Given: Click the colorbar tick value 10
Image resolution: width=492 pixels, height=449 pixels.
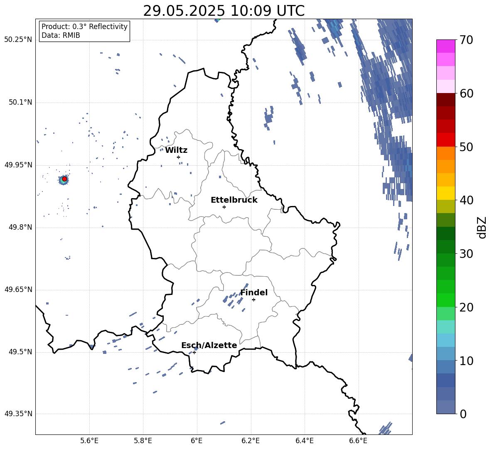Looking at the screenshot, I should [466, 361].
